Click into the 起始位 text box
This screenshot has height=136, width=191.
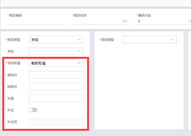tap(56, 75)
